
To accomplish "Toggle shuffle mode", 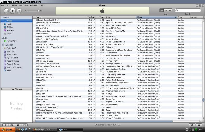I will [x=12, y=125].
